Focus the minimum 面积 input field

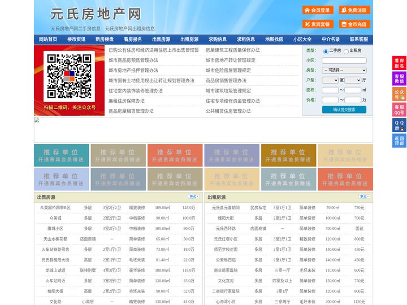pos(330,90)
